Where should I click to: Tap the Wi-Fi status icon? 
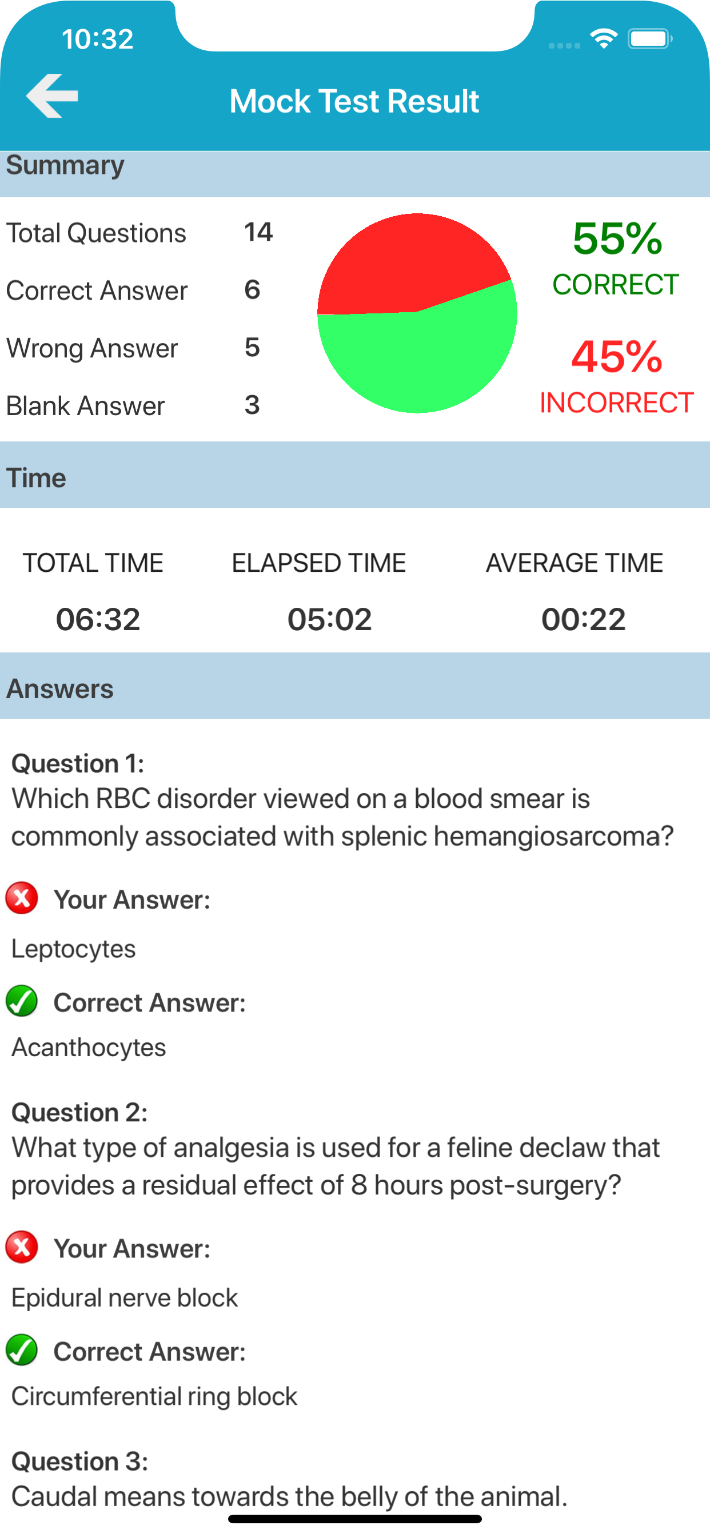[x=603, y=39]
